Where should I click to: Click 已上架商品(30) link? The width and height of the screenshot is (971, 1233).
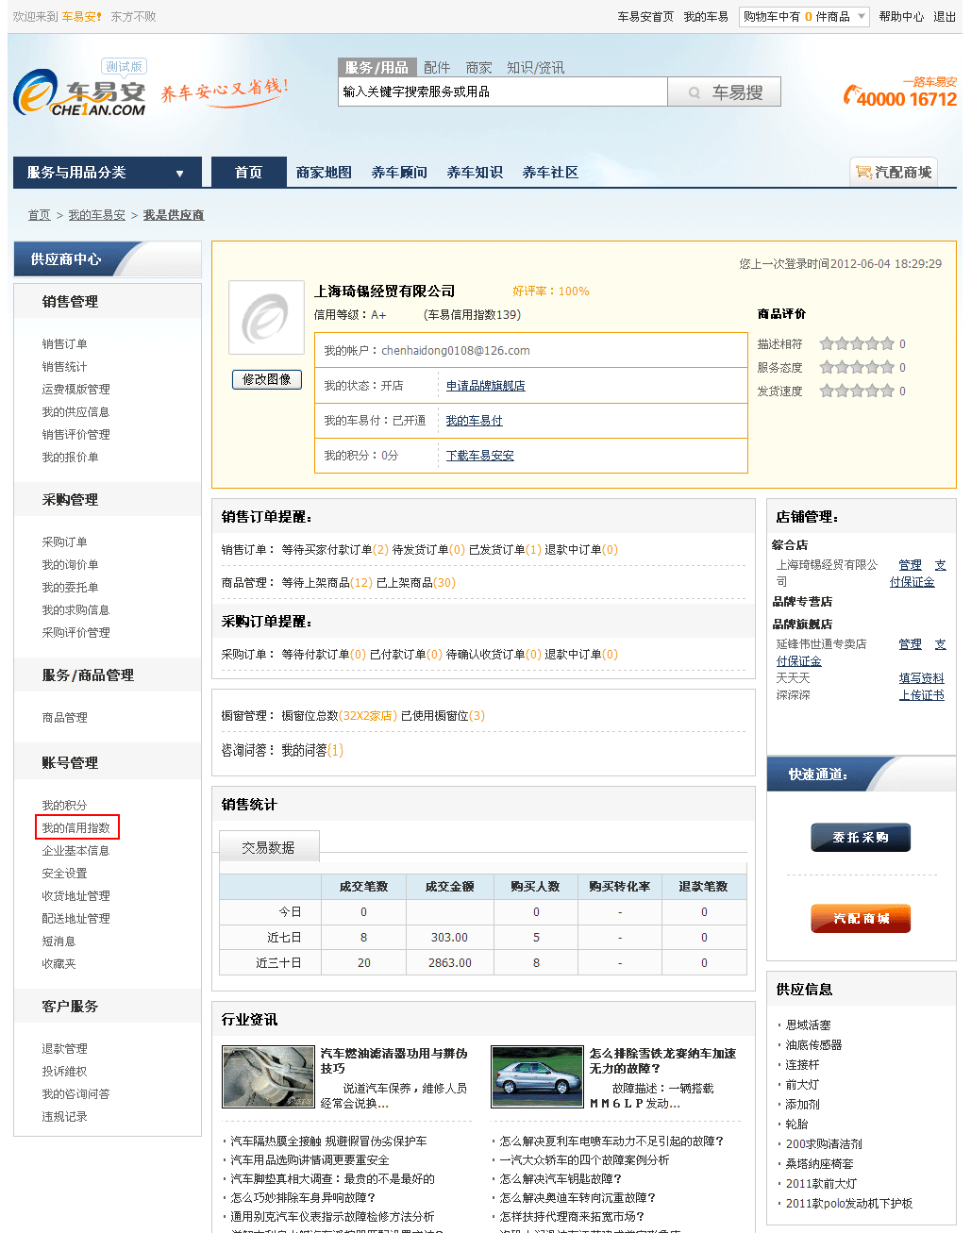(x=416, y=583)
